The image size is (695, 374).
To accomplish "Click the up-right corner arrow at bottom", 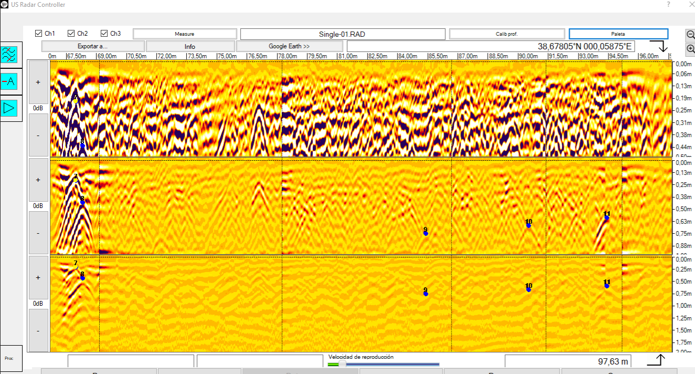I will click(656, 360).
